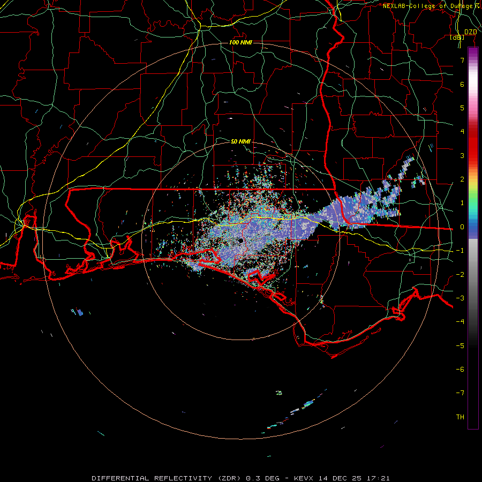Click the 100 NMI range ring label
The image size is (482, 482).
pyautogui.click(x=240, y=42)
